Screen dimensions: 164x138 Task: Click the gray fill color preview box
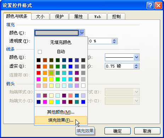click(57, 33)
